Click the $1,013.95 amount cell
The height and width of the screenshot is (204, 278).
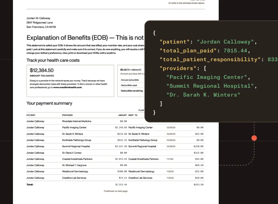[121, 159]
